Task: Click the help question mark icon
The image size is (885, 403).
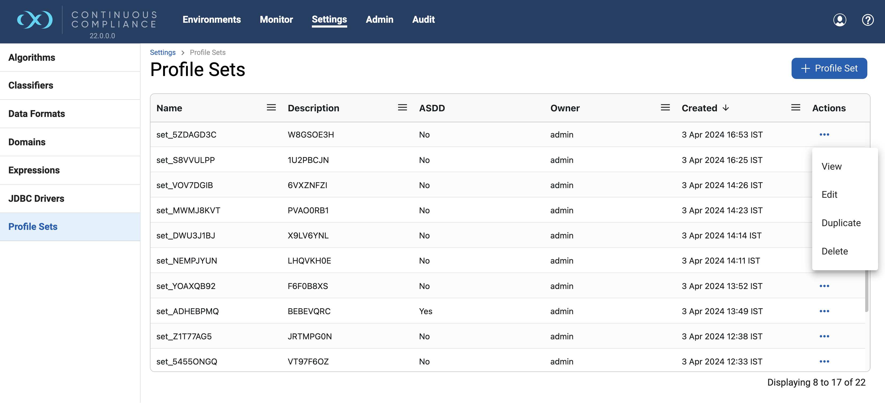Action: [868, 20]
